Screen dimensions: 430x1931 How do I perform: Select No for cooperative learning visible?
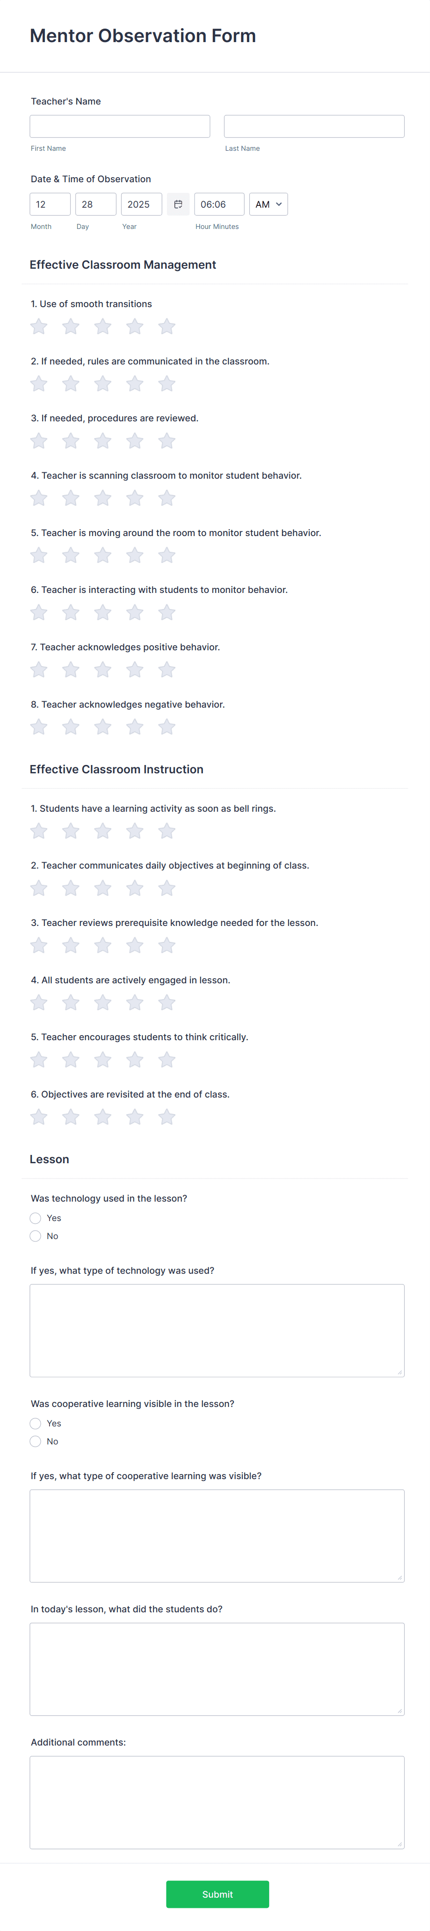[x=35, y=1441]
